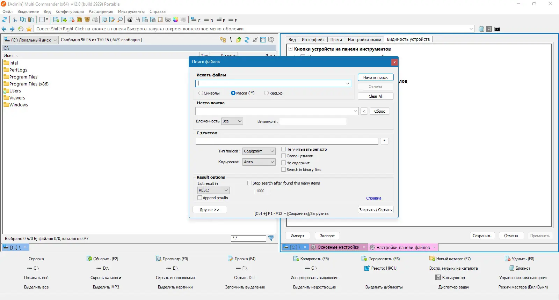Switch to the Цвета tab
The image size is (559, 300).
(336, 40)
